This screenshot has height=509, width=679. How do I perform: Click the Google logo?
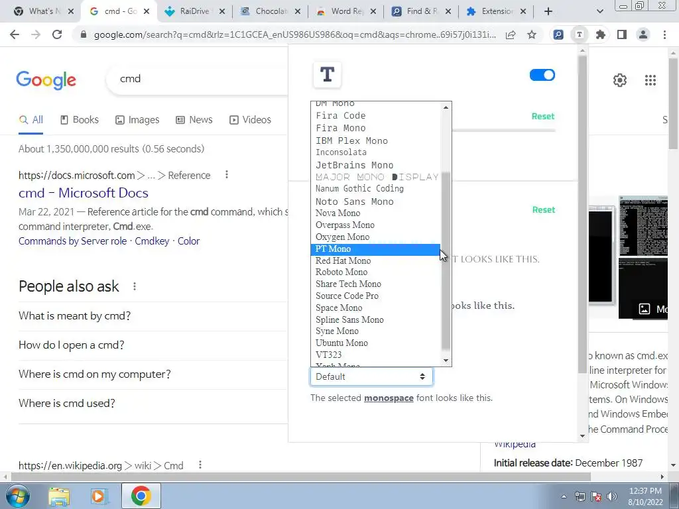[46, 80]
